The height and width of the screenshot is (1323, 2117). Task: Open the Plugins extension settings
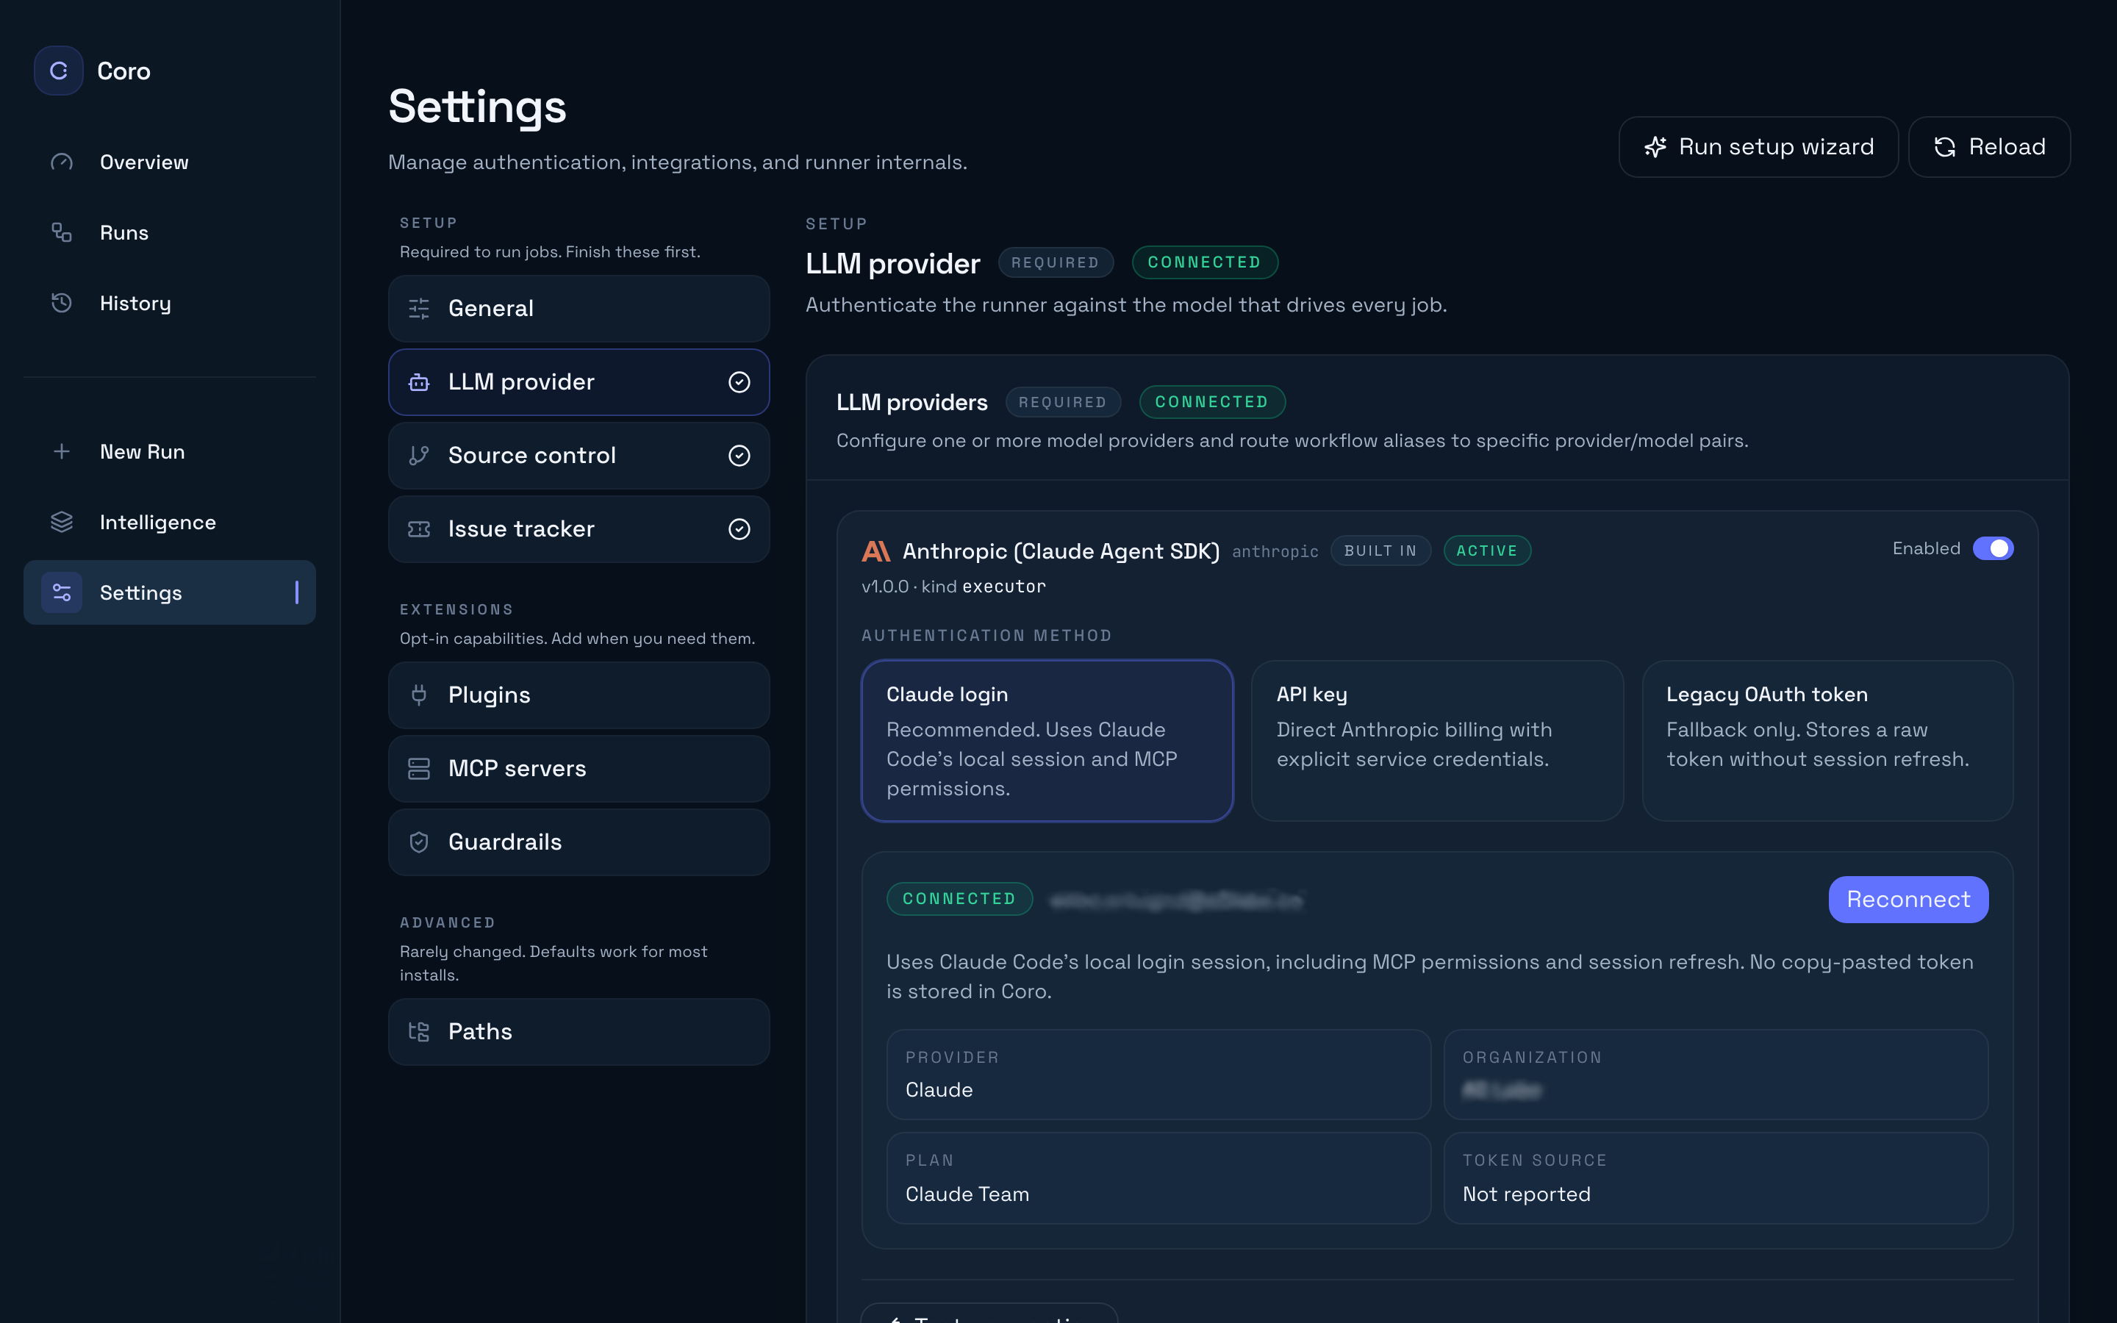click(x=579, y=695)
